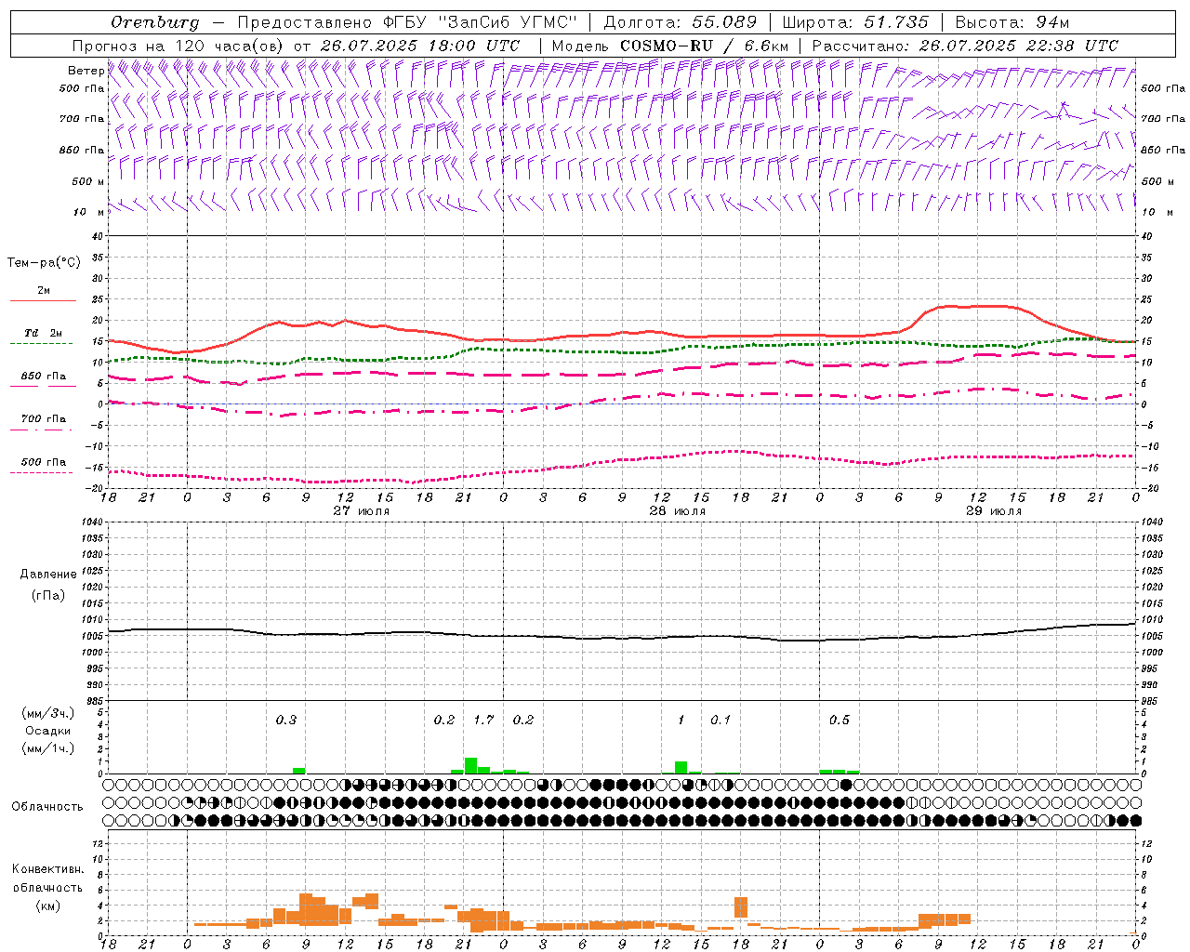Click the 1.7 precipitation value
Screen dimensions: 1190x952
(483, 720)
